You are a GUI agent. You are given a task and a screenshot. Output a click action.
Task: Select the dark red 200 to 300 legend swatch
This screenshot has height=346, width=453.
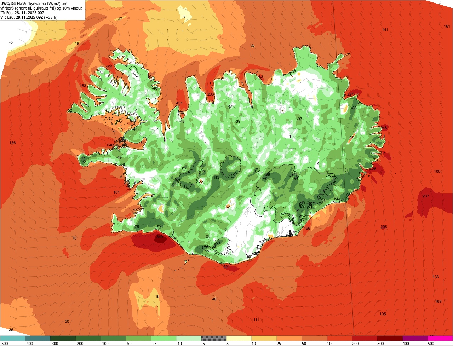click(x=365, y=338)
